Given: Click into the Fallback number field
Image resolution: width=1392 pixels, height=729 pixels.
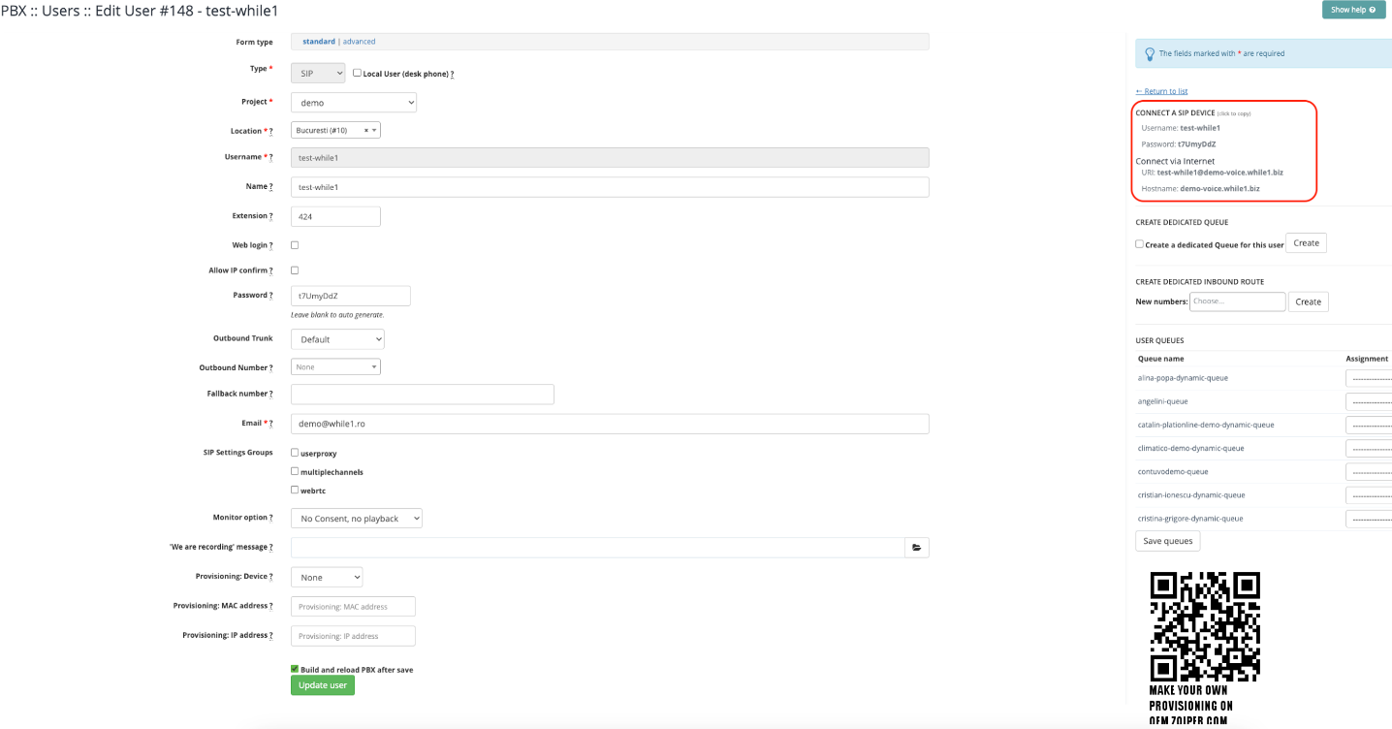Looking at the screenshot, I should [422, 394].
